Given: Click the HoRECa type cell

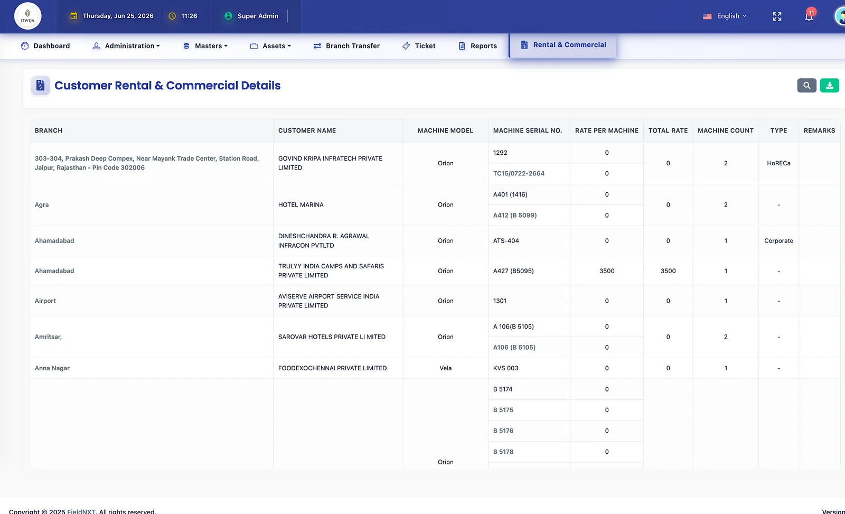Looking at the screenshot, I should pyautogui.click(x=778, y=163).
